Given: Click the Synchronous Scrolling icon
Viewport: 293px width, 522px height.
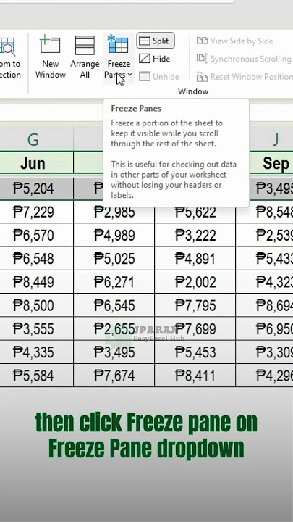Looking at the screenshot, I should (202, 59).
